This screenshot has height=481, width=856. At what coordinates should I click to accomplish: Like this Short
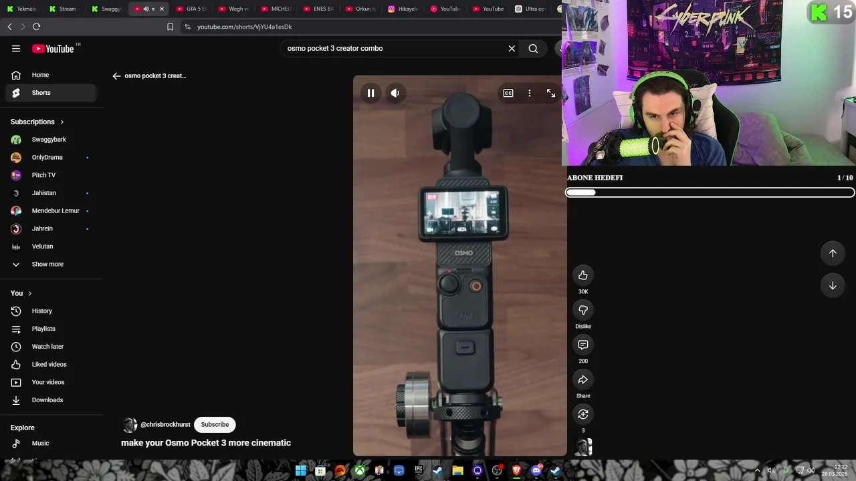[x=583, y=275]
